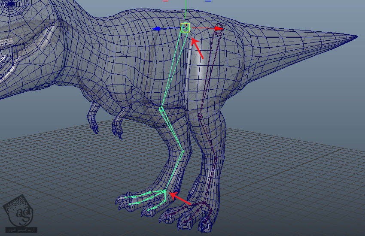Screen dimensions: 365x236
Task: Click the blue plane handle at top
Action: pyautogui.click(x=208, y=1)
